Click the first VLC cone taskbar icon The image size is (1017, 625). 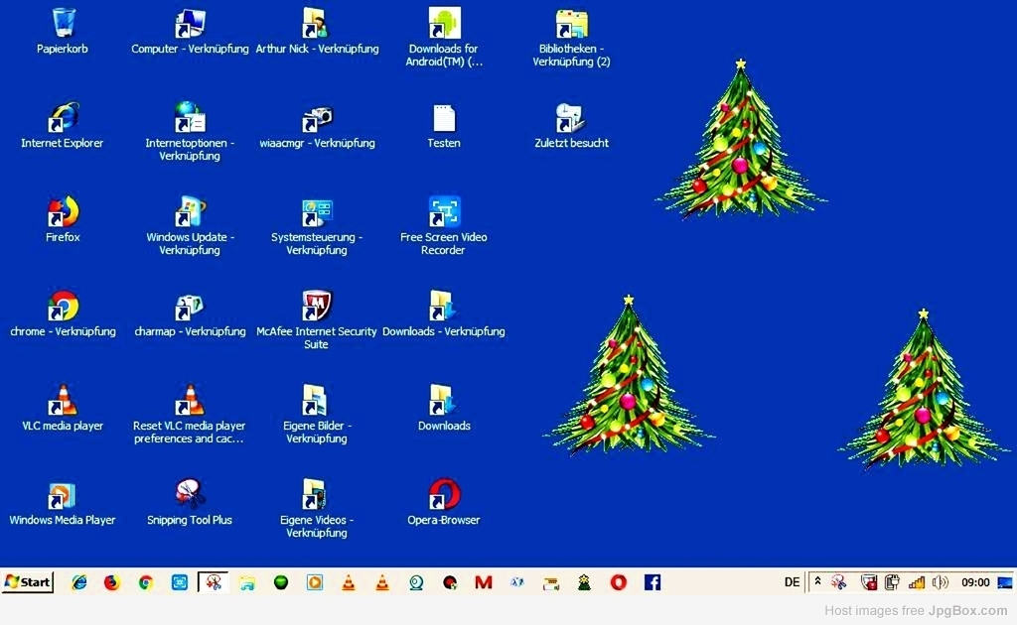[x=349, y=582]
